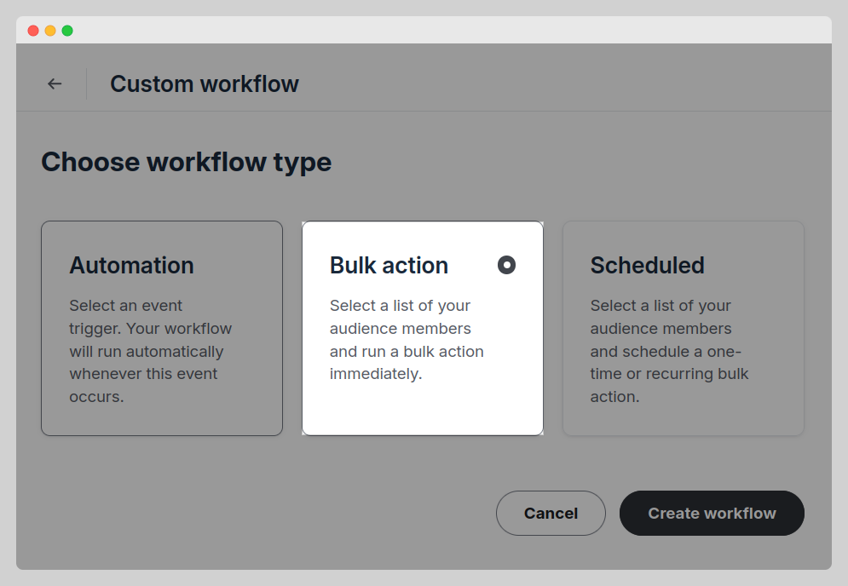This screenshot has height=586, width=848.
Task: Choose the Scheduled workflow card
Action: [x=683, y=328]
